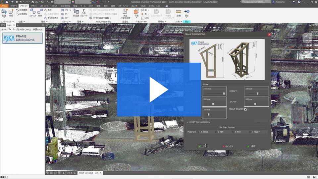Select the コピー (Copy) tool
318x179 pixels.
pyautogui.click(x=65, y=18)
